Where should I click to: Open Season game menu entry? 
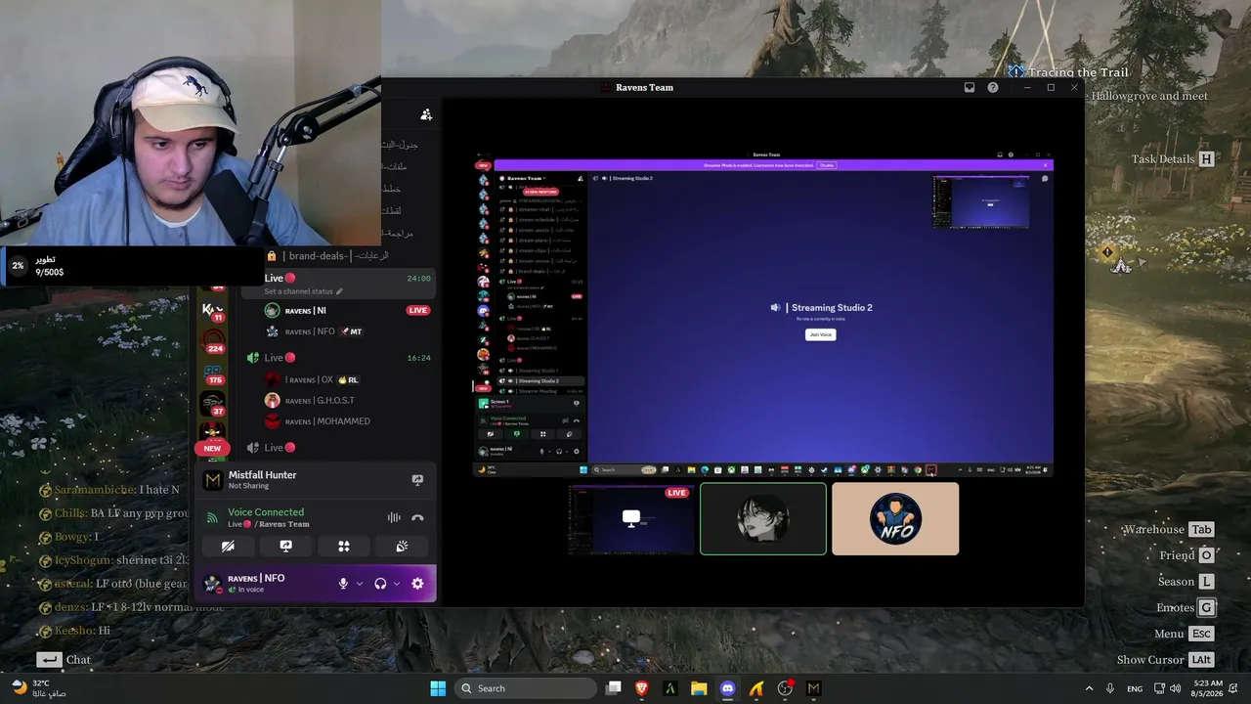click(x=1186, y=582)
